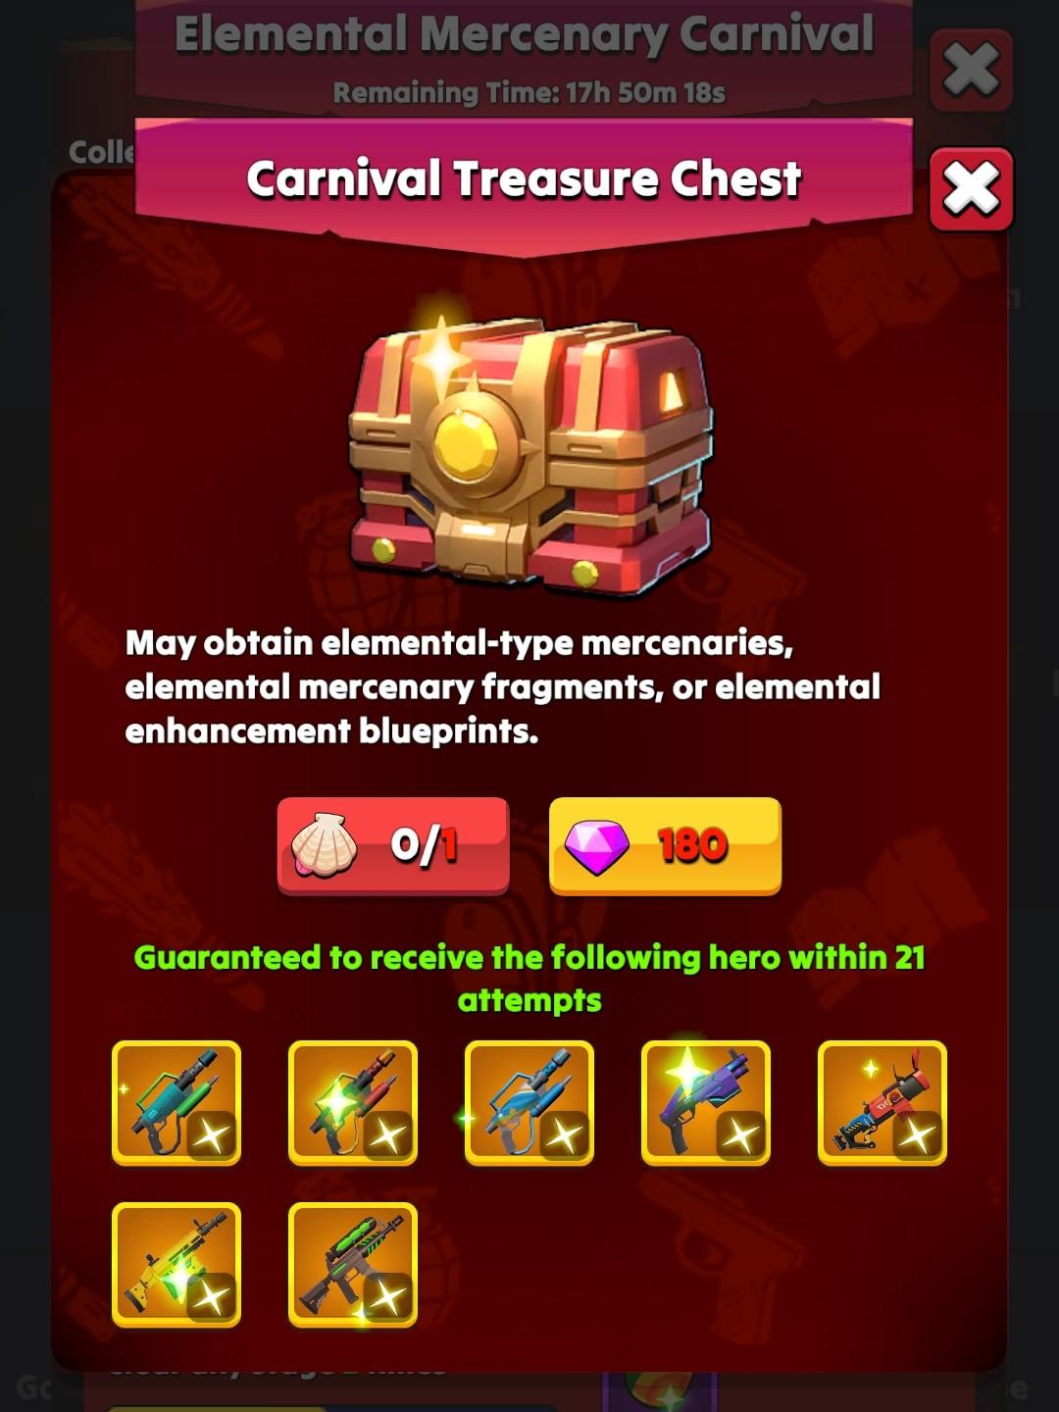The width and height of the screenshot is (1059, 1412).
Task: Open chest using the 0/1 shell button
Action: (393, 845)
